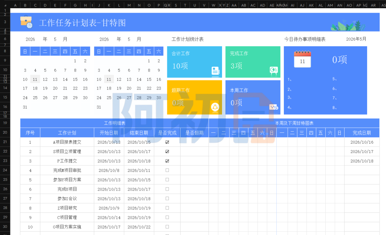Click the round icon in 超期工作 card

click(x=215, y=107)
